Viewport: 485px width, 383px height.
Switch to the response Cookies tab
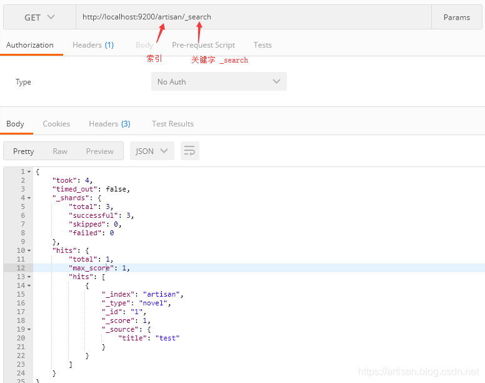[56, 124]
